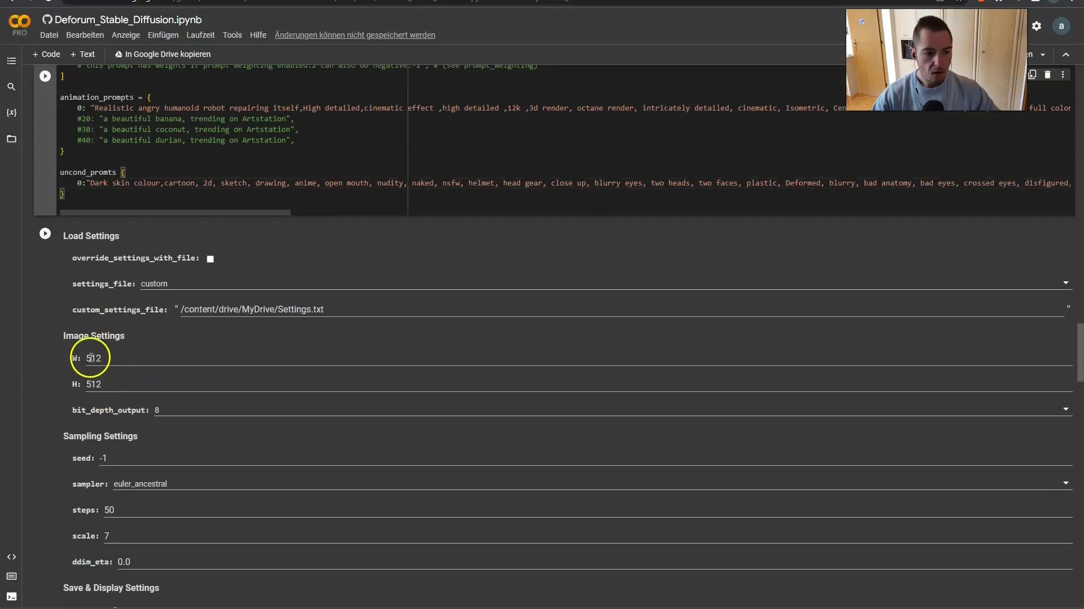Click the notebook title Deforum_Stable_Diffusion.ipynb

tap(128, 20)
